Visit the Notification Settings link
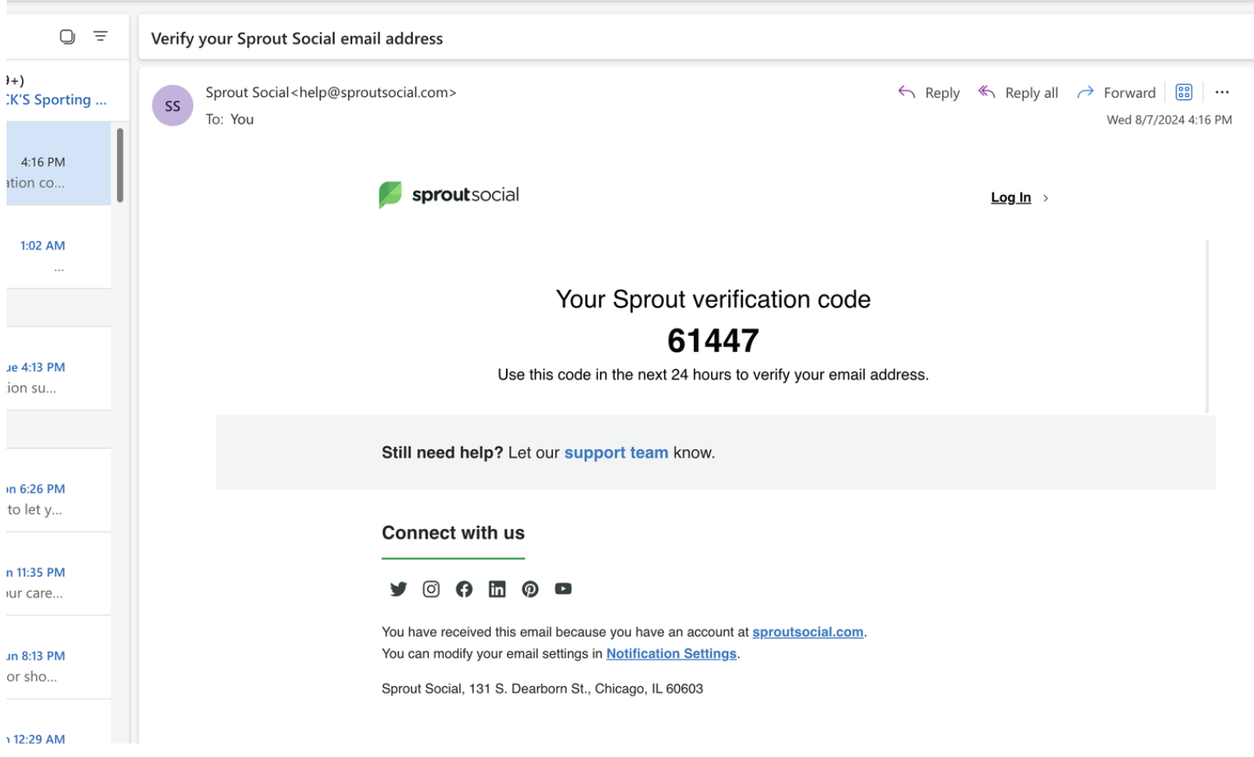The width and height of the screenshot is (1254, 757). coord(671,653)
